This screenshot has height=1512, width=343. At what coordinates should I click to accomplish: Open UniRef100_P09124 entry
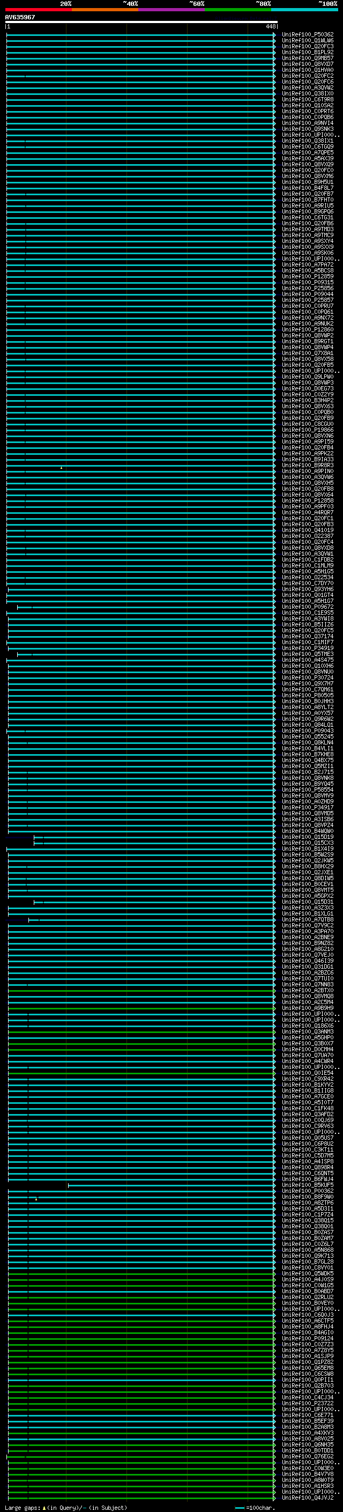pos(308,1338)
